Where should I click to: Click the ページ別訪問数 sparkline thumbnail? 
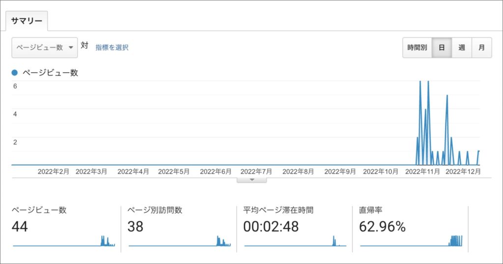[x=179, y=242]
